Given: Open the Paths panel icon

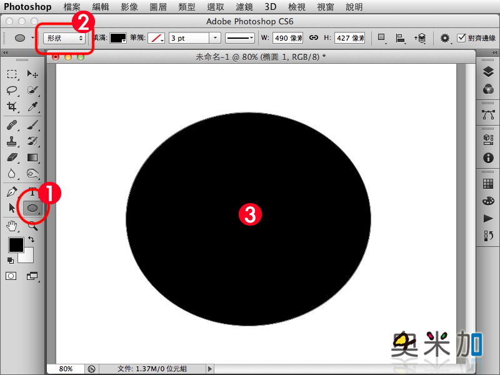Looking at the screenshot, I should tap(488, 114).
